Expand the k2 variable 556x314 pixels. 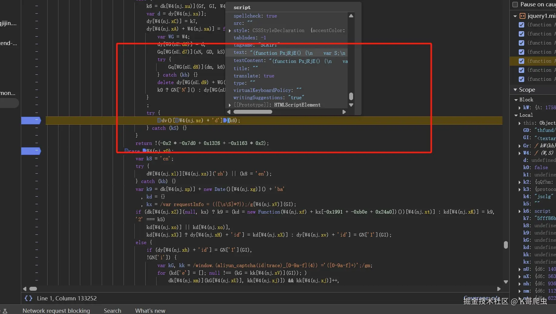pos(520,182)
